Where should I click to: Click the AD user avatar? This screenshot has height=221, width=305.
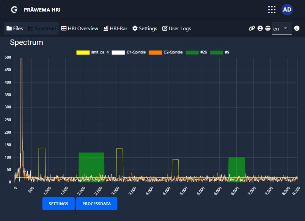click(x=287, y=10)
